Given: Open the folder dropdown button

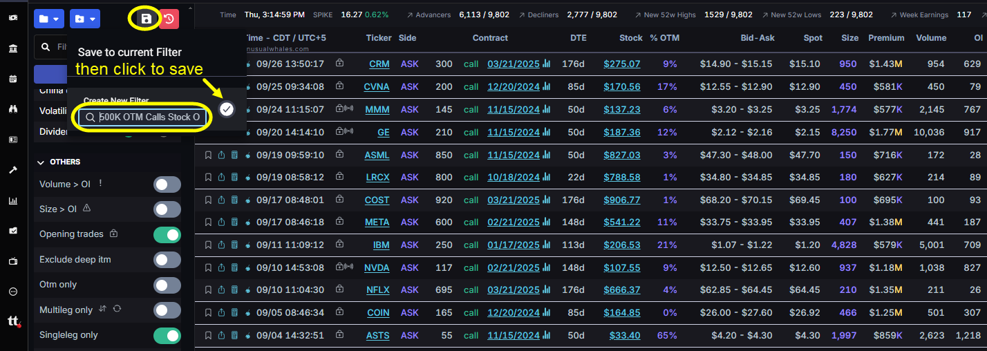Looking at the screenshot, I should 50,19.
